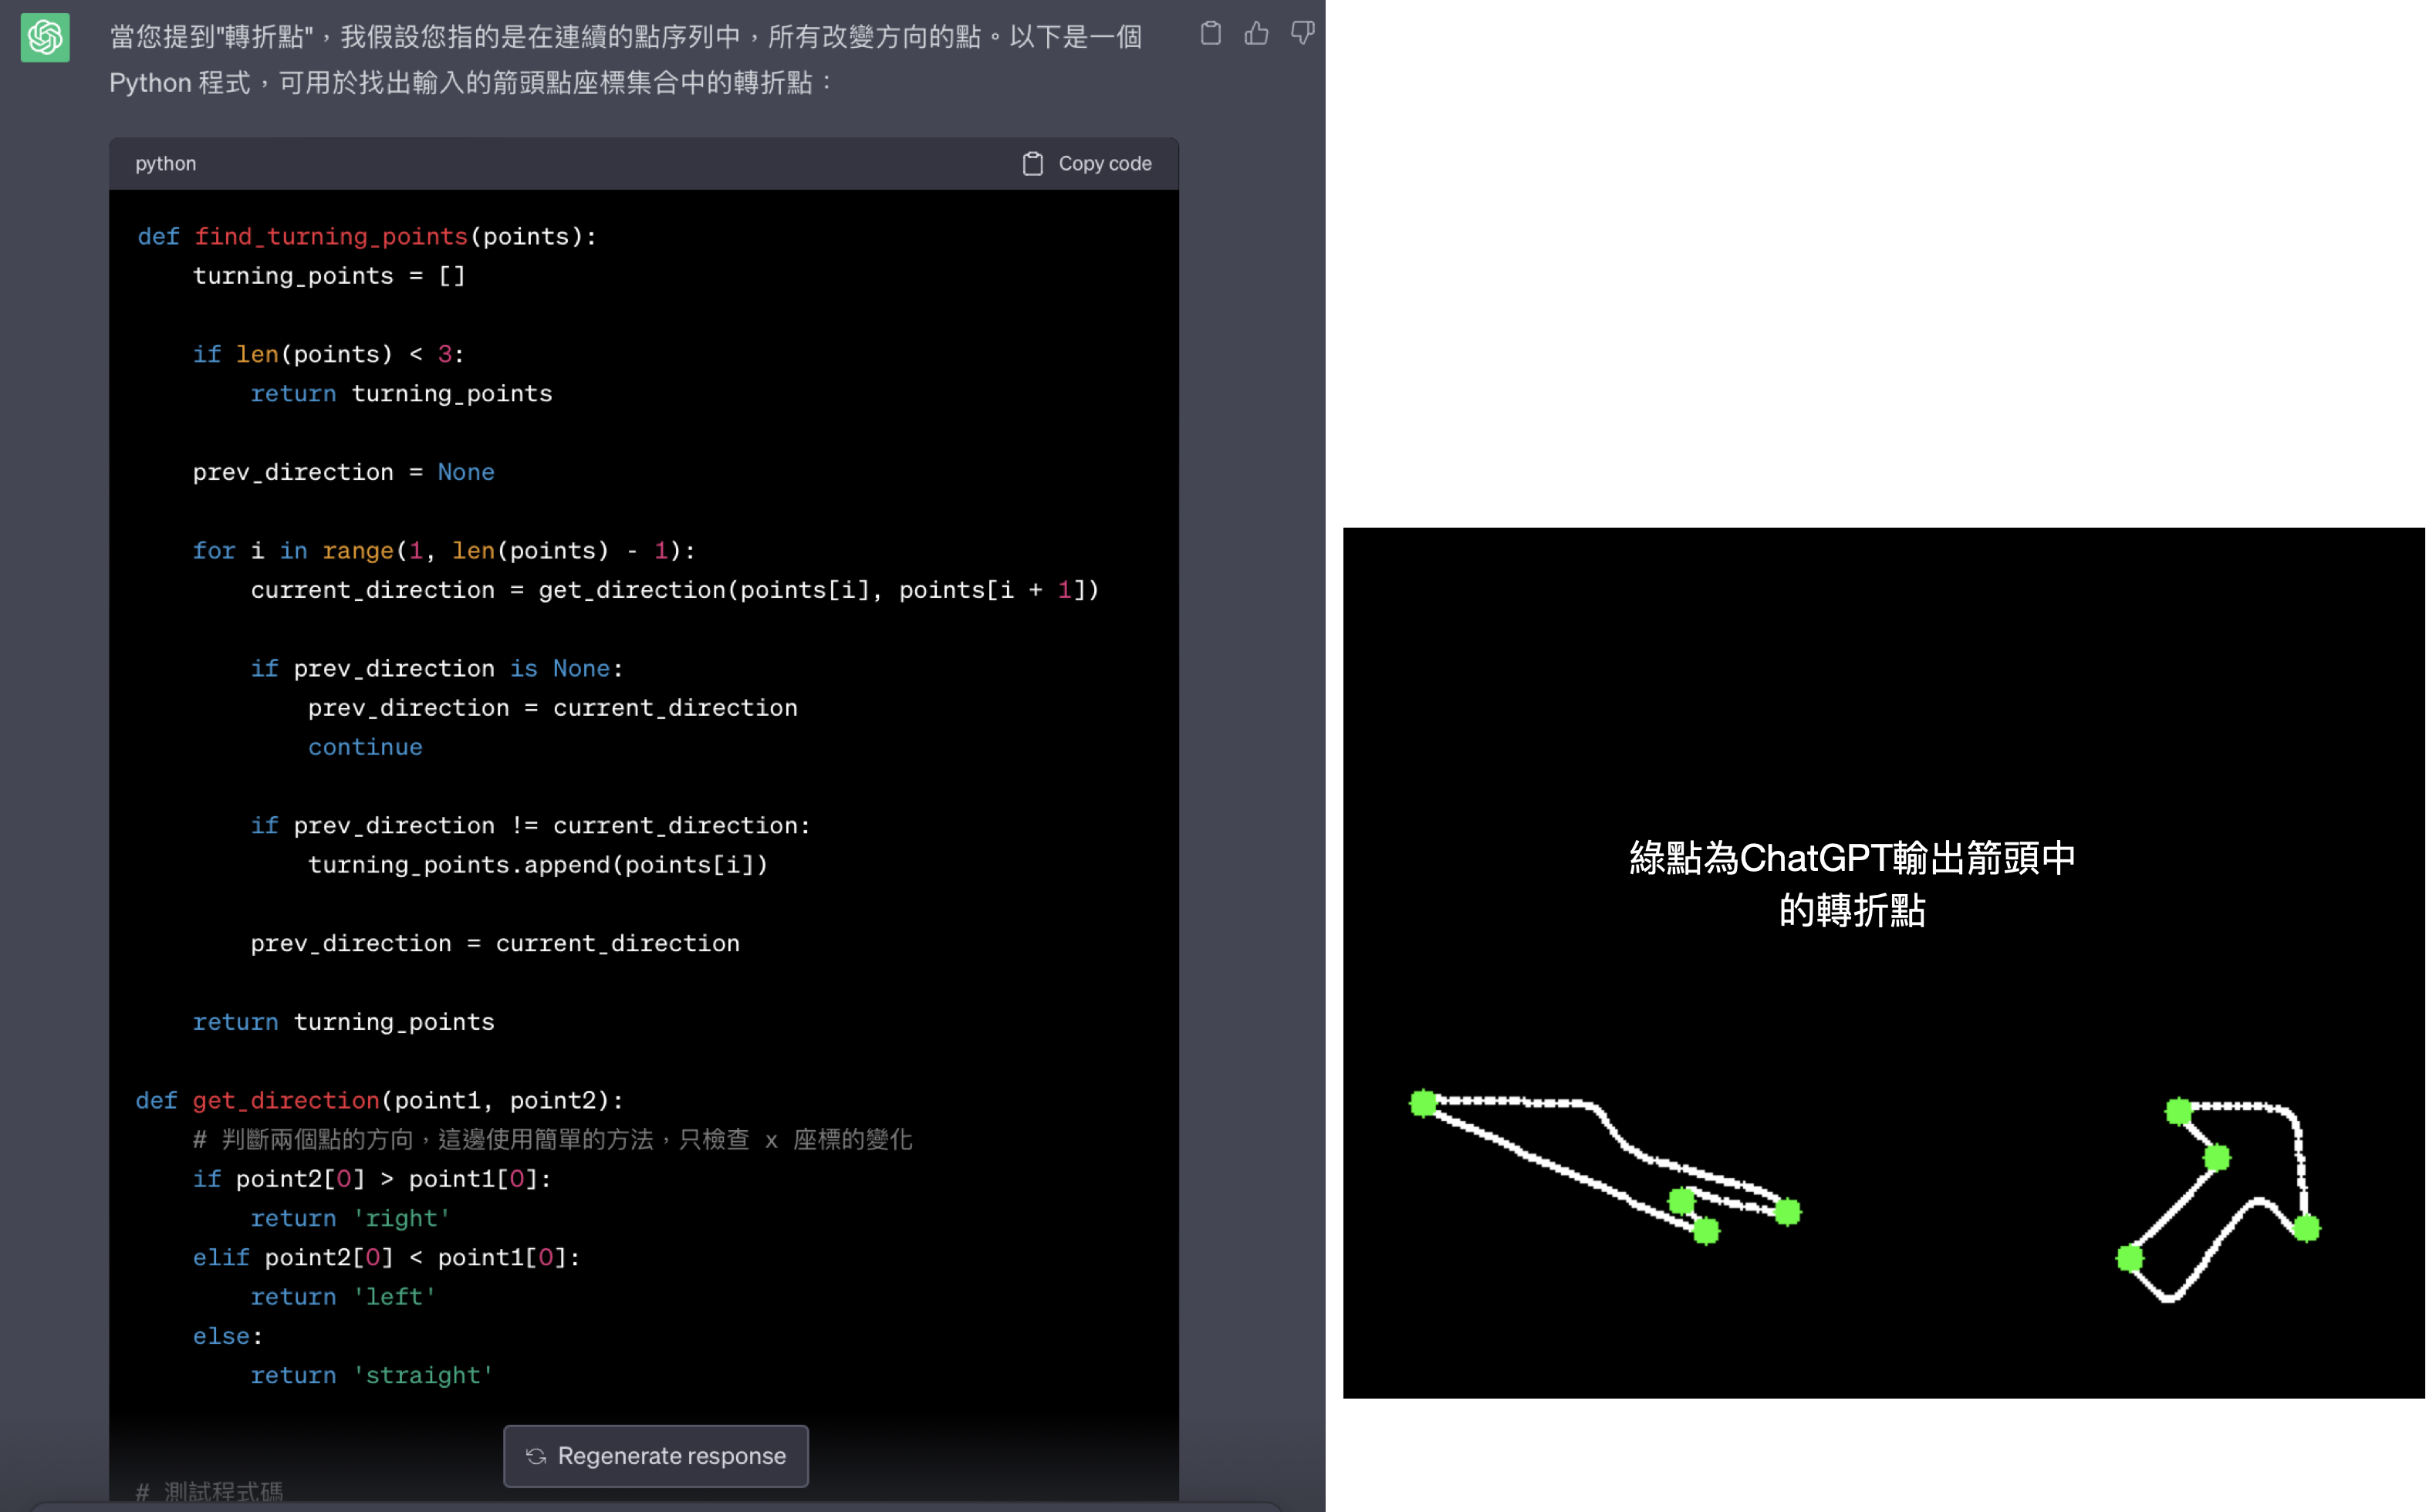Give the response a thumbs up
The image size is (2426, 1512).
coord(1256,34)
